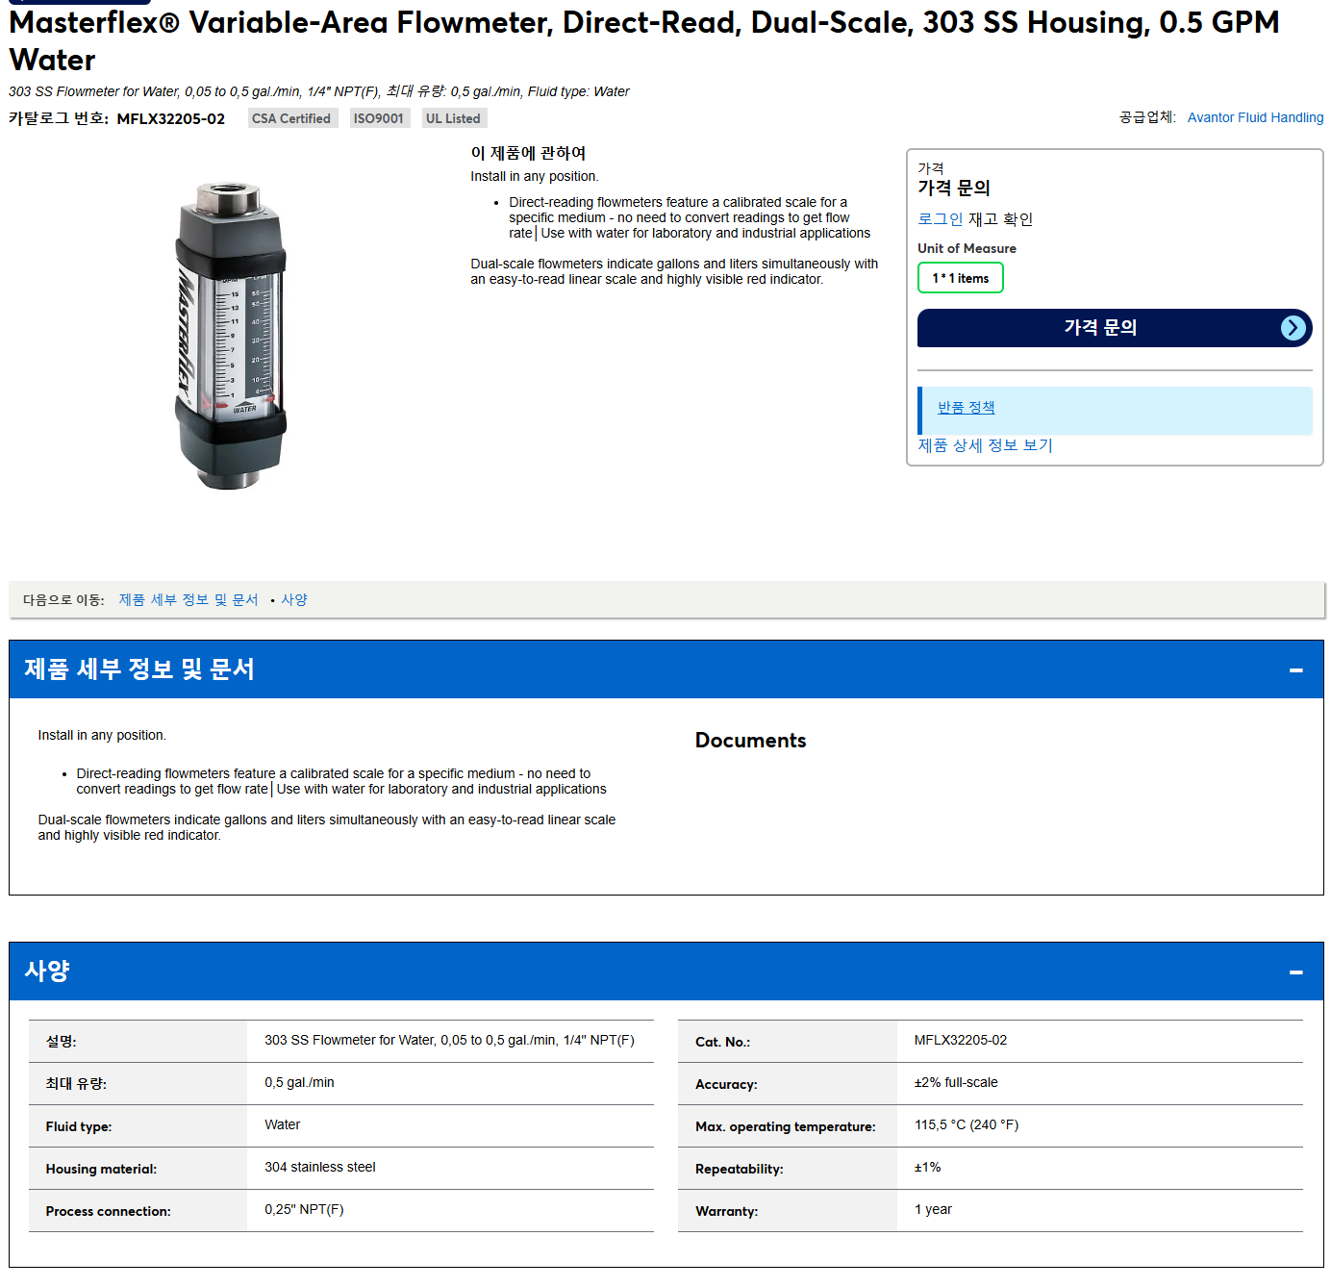Click the CSA Certified badge
This screenshot has height=1287, width=1331.
point(292,118)
